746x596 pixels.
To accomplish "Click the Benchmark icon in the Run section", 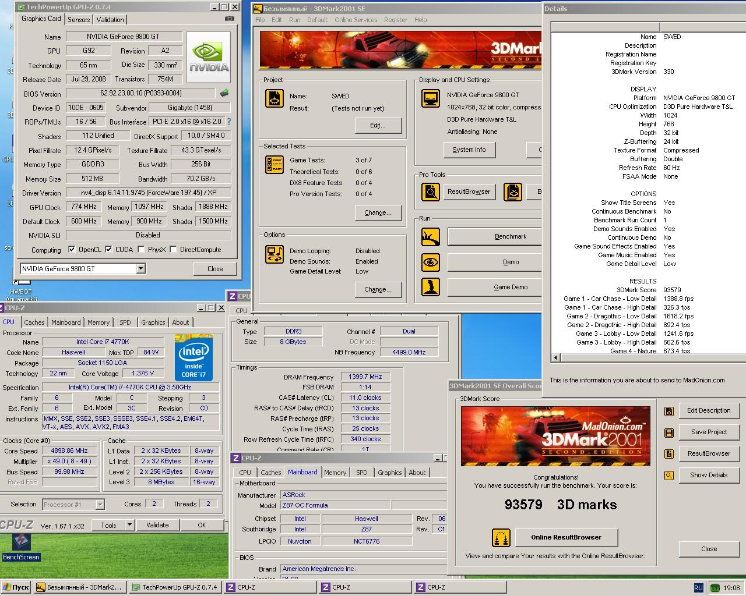I will [431, 237].
